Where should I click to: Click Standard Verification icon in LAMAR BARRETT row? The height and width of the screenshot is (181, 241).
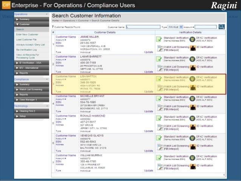coord(159,59)
